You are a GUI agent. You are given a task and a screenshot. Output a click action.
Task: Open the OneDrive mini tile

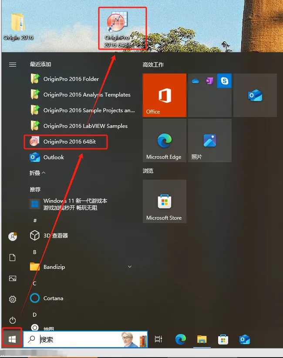click(195, 81)
